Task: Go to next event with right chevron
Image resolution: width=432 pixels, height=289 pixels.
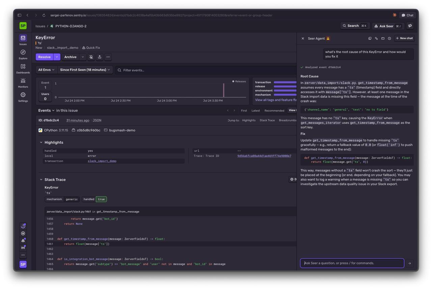Action: [x=234, y=110]
